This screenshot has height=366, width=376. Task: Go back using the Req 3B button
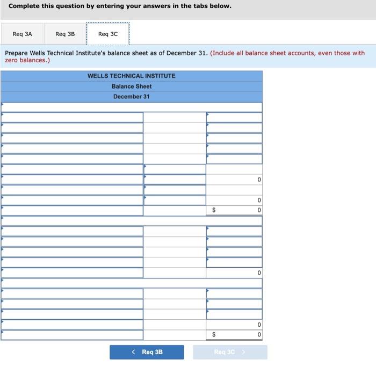tap(147, 352)
